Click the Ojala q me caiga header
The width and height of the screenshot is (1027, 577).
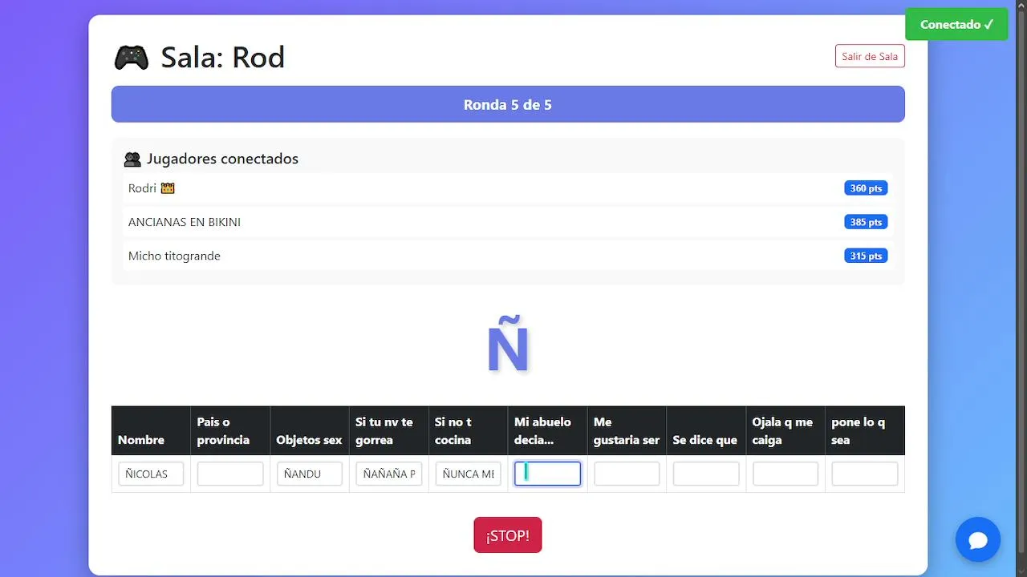(785, 430)
